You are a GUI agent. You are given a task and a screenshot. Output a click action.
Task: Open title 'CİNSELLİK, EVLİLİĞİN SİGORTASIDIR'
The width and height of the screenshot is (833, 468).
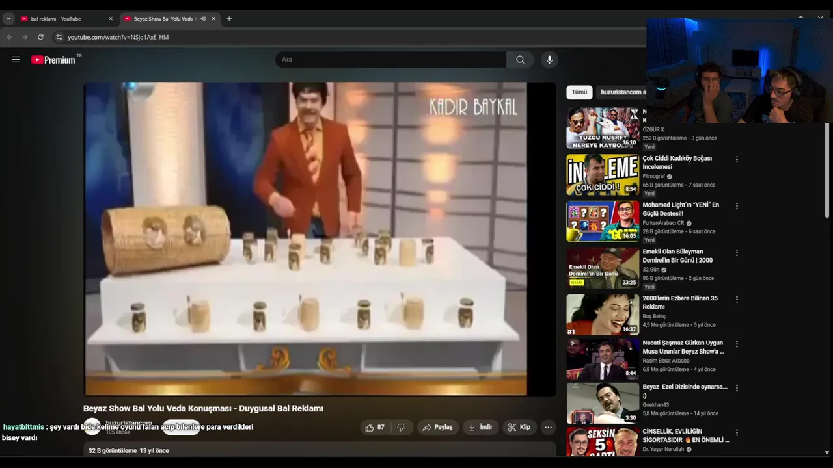pyautogui.click(x=685, y=435)
